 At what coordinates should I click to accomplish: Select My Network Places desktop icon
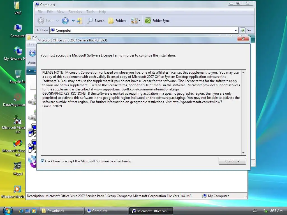tap(15, 53)
